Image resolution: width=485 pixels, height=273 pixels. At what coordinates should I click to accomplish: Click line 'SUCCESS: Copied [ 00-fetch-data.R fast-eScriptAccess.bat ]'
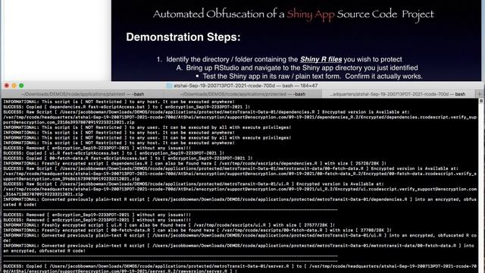128,158
